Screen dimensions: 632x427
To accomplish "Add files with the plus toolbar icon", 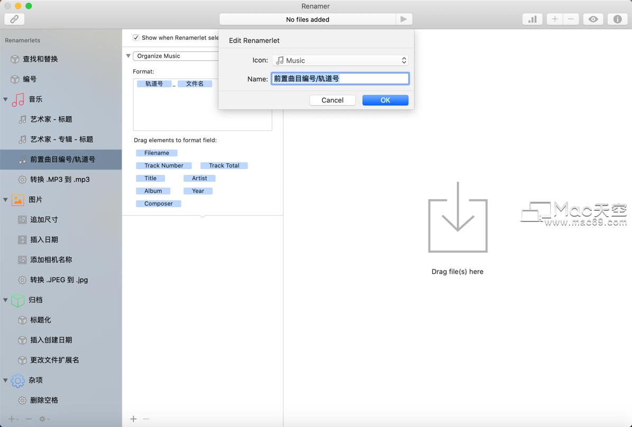I will (554, 19).
